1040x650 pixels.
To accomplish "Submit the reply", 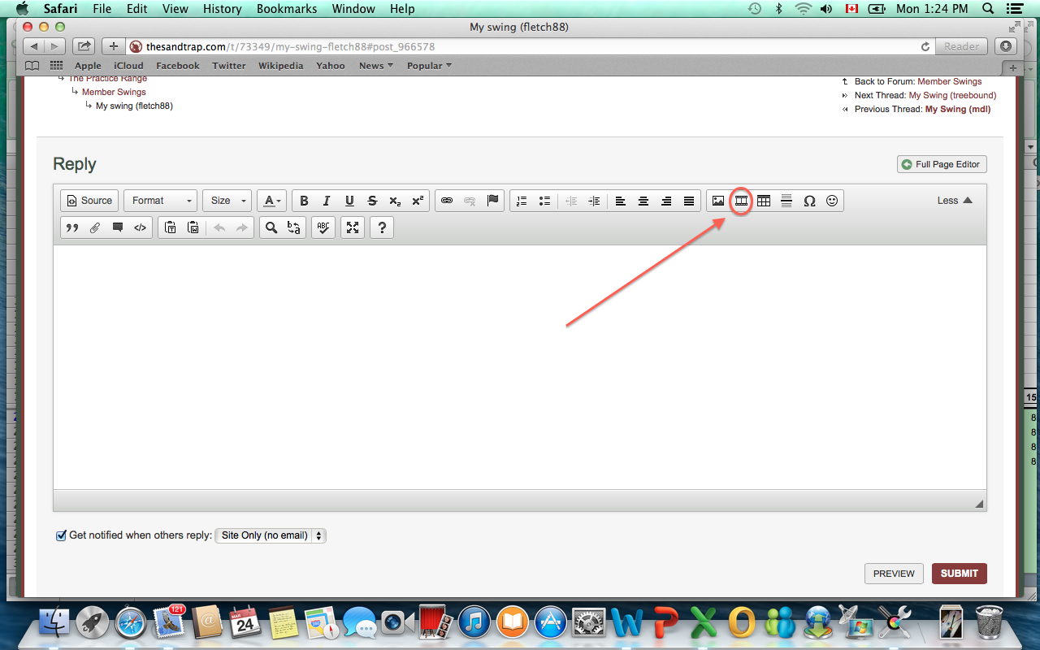I will click(959, 574).
